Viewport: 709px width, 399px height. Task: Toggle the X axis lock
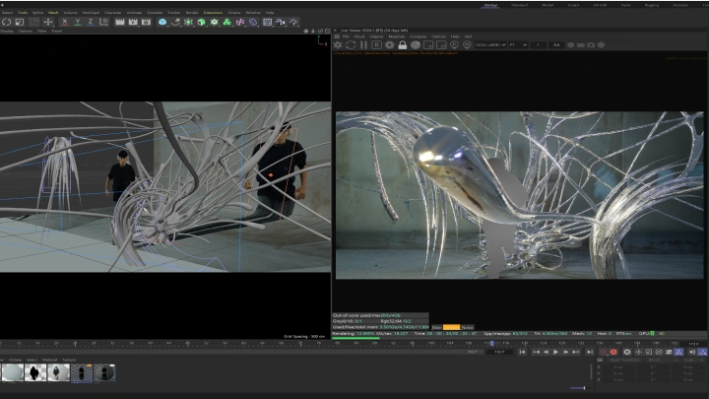click(65, 22)
